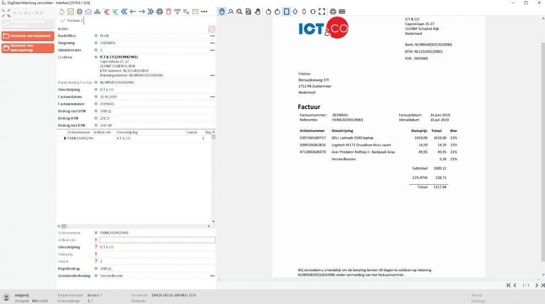Viewport: 545px width, 304px height.
Task: Click the red minus-euro toolbar icon
Action: coord(106,11)
